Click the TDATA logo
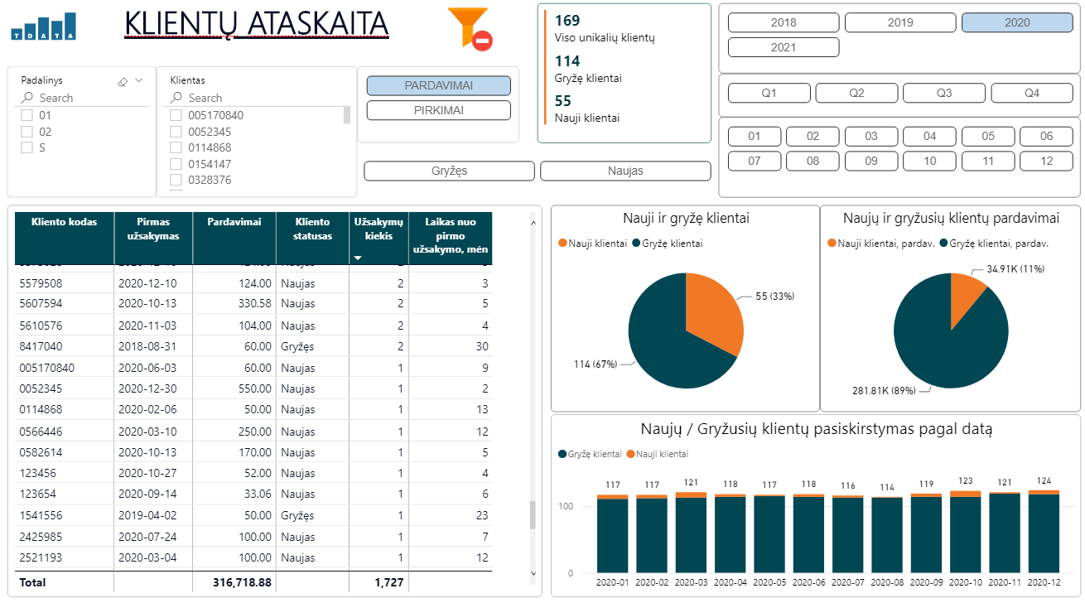The image size is (1085, 603). click(44, 27)
